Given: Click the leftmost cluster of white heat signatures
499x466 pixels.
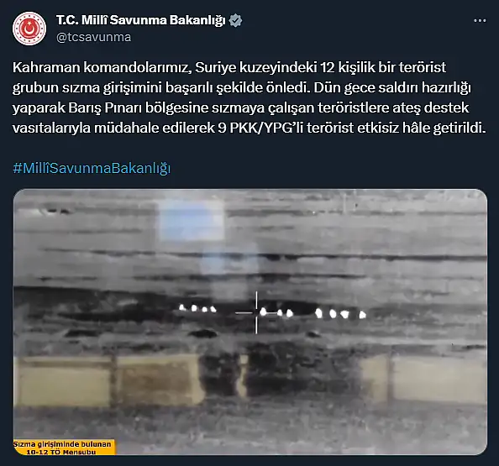Looking at the screenshot, I should (x=197, y=308).
